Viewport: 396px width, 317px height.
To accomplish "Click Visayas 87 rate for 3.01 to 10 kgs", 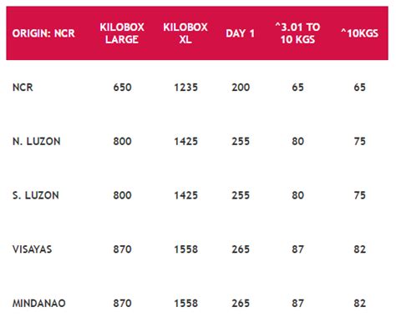I will 297,249.
